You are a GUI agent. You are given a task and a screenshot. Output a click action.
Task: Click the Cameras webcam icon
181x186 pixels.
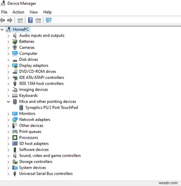coord(15,47)
